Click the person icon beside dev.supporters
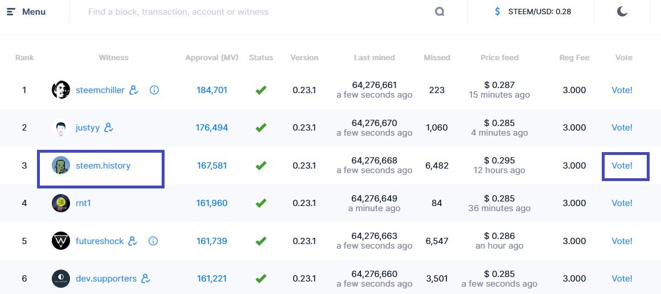Screen dimensions: 661x294 tap(146, 279)
